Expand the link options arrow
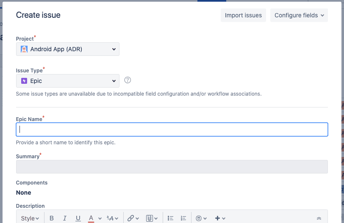The width and height of the screenshot is (344, 223). pos(137,218)
